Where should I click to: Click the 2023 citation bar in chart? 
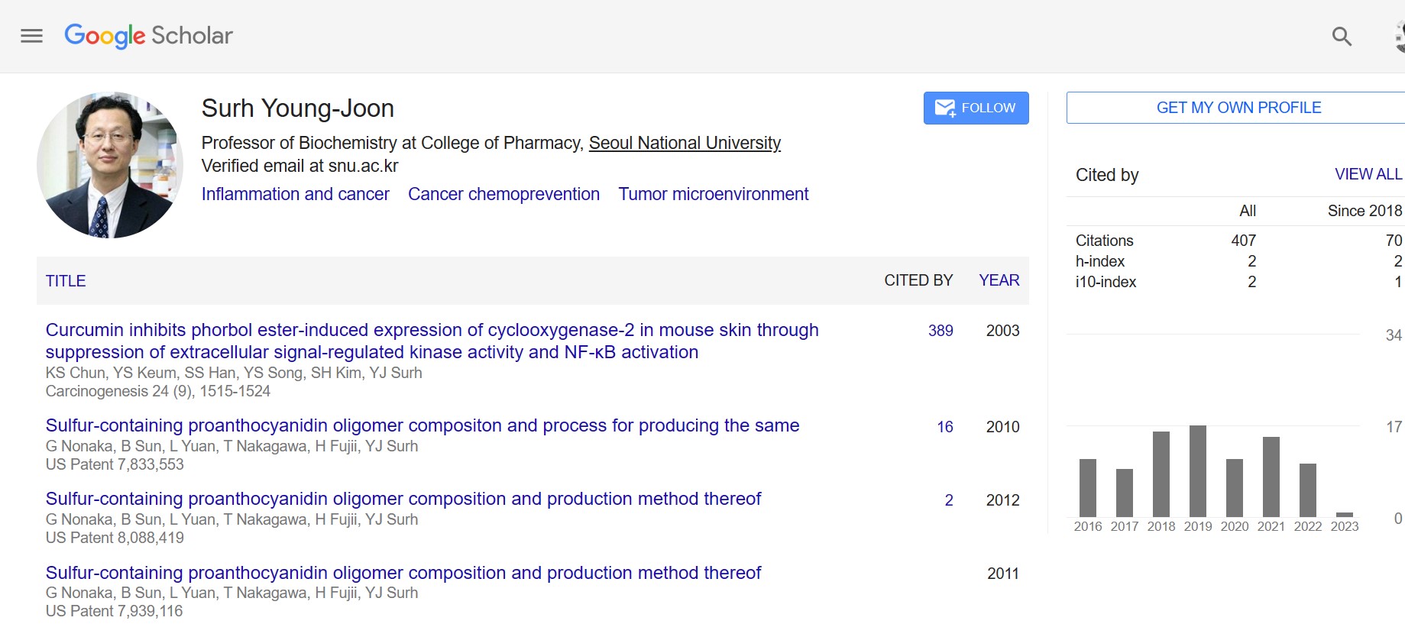point(1345,515)
